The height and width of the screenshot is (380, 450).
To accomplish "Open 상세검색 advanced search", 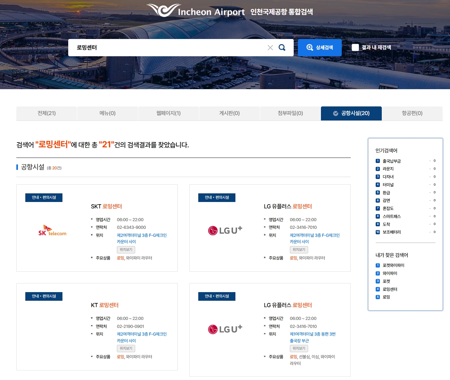I will (x=320, y=48).
